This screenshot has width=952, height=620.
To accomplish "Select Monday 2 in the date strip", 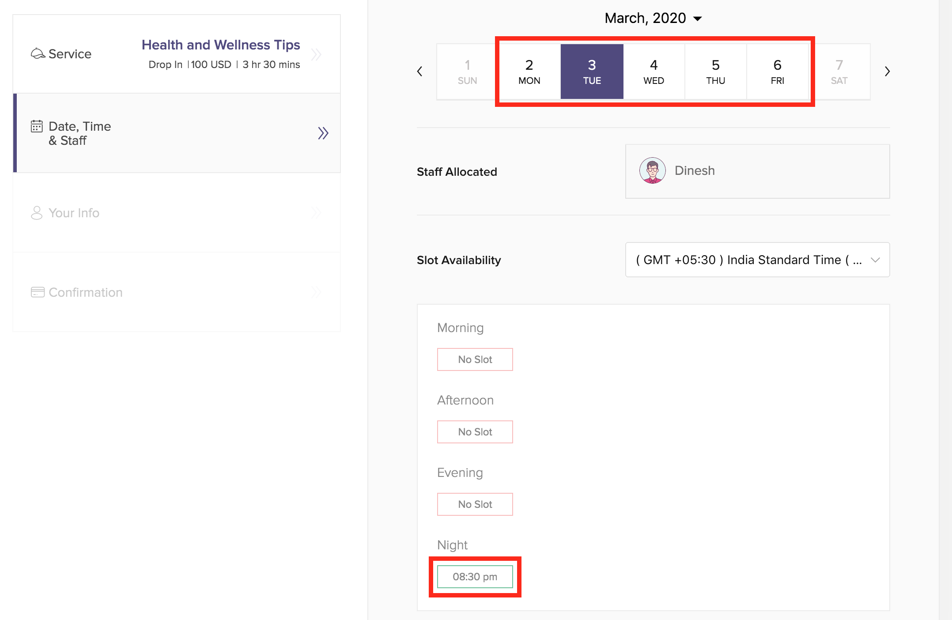I will 529,72.
